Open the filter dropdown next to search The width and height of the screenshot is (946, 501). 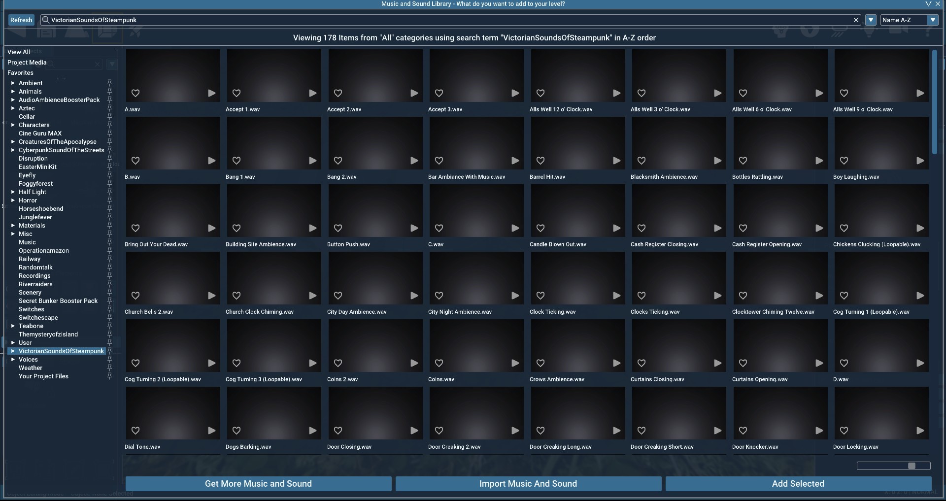871,20
